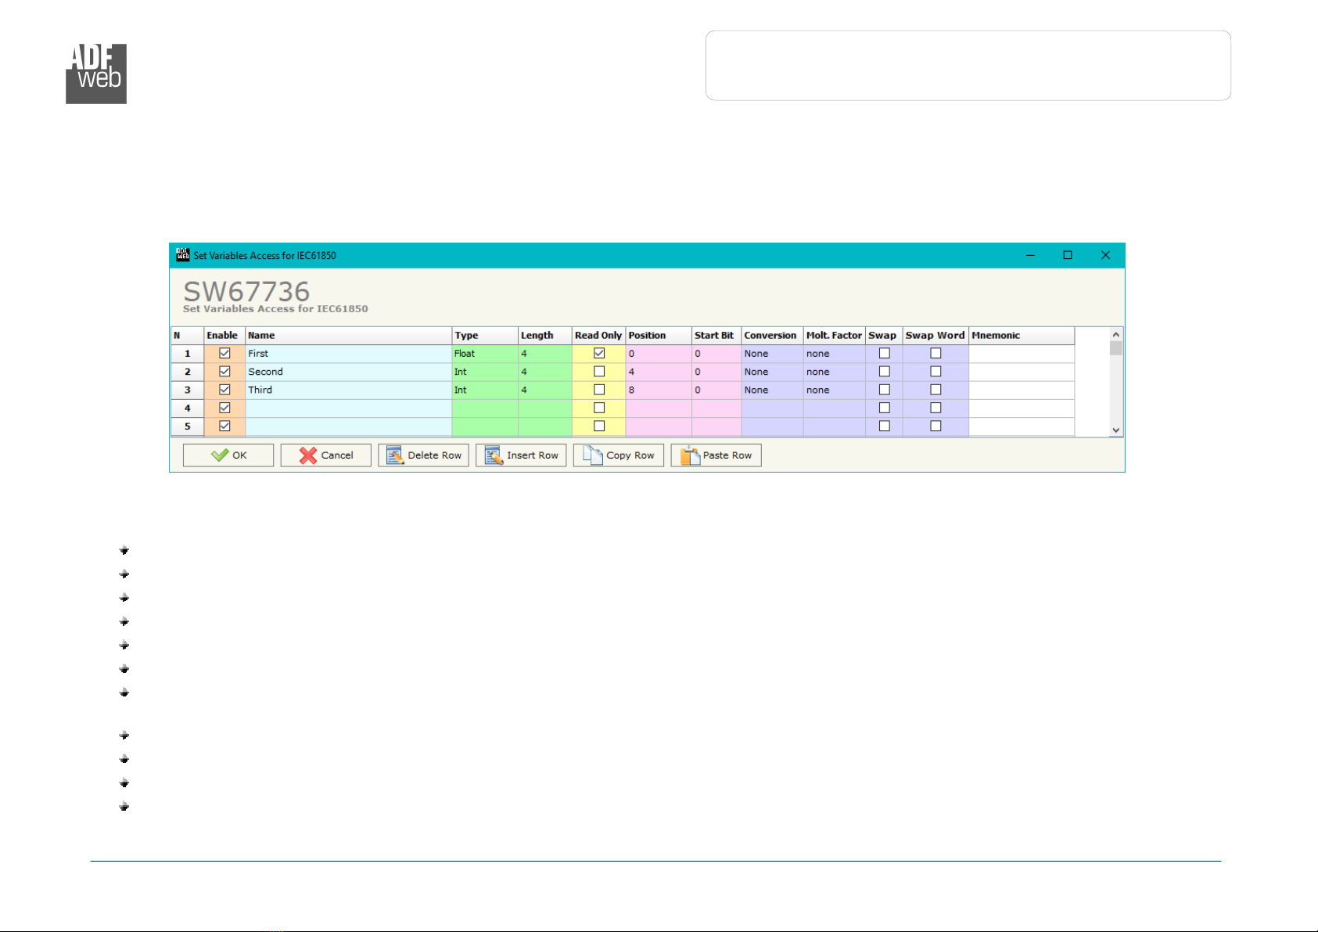
Task: Click the Position cell '8' in row 3
Action: point(659,390)
